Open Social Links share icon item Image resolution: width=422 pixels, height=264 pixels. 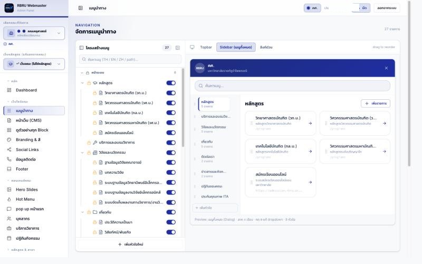[9, 149]
